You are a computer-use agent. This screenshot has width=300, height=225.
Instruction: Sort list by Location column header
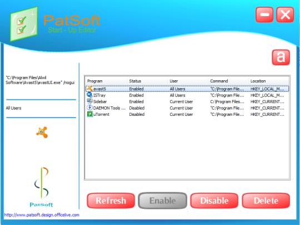click(269, 81)
